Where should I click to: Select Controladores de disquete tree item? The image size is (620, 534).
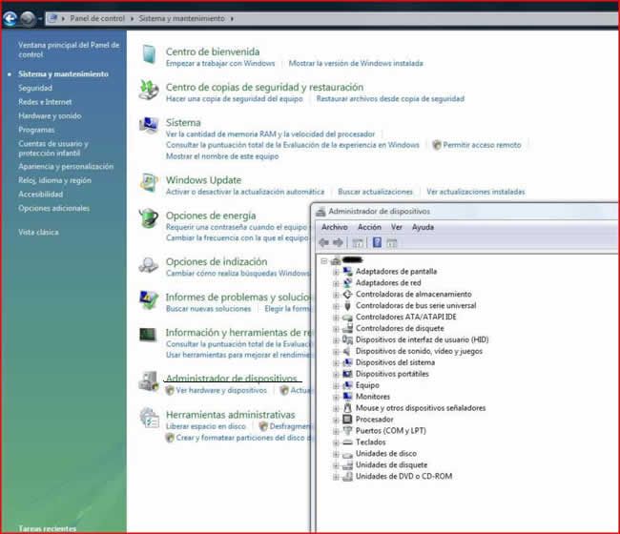(400, 328)
